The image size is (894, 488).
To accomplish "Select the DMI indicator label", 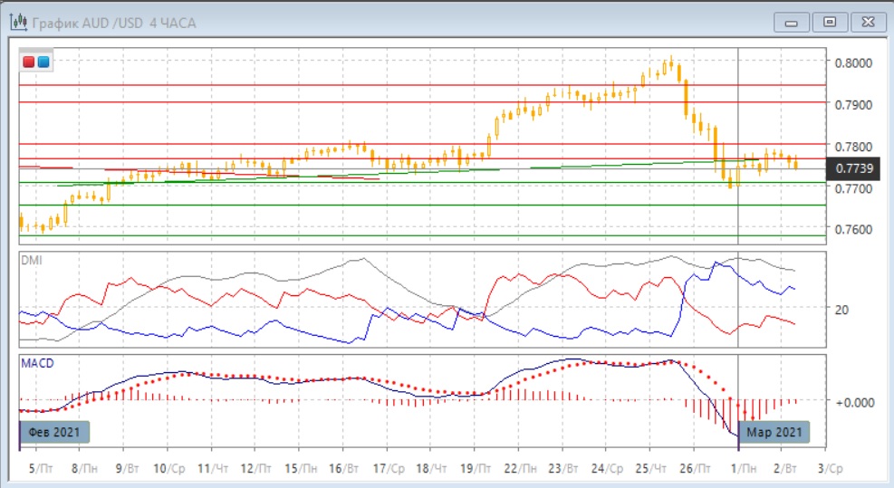I will (x=32, y=261).
